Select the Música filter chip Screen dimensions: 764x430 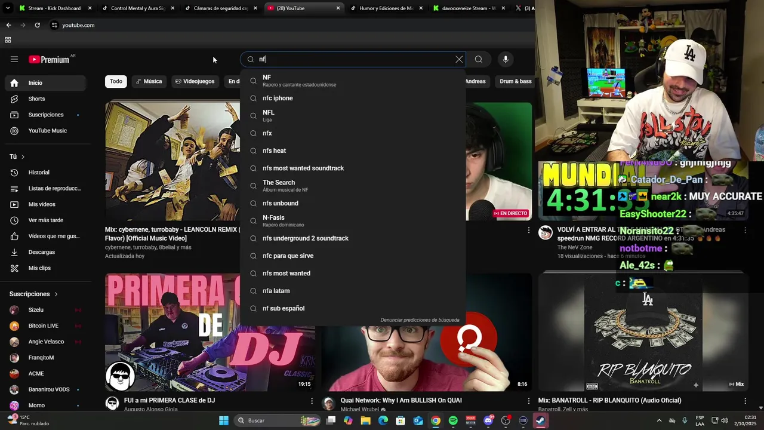[149, 81]
